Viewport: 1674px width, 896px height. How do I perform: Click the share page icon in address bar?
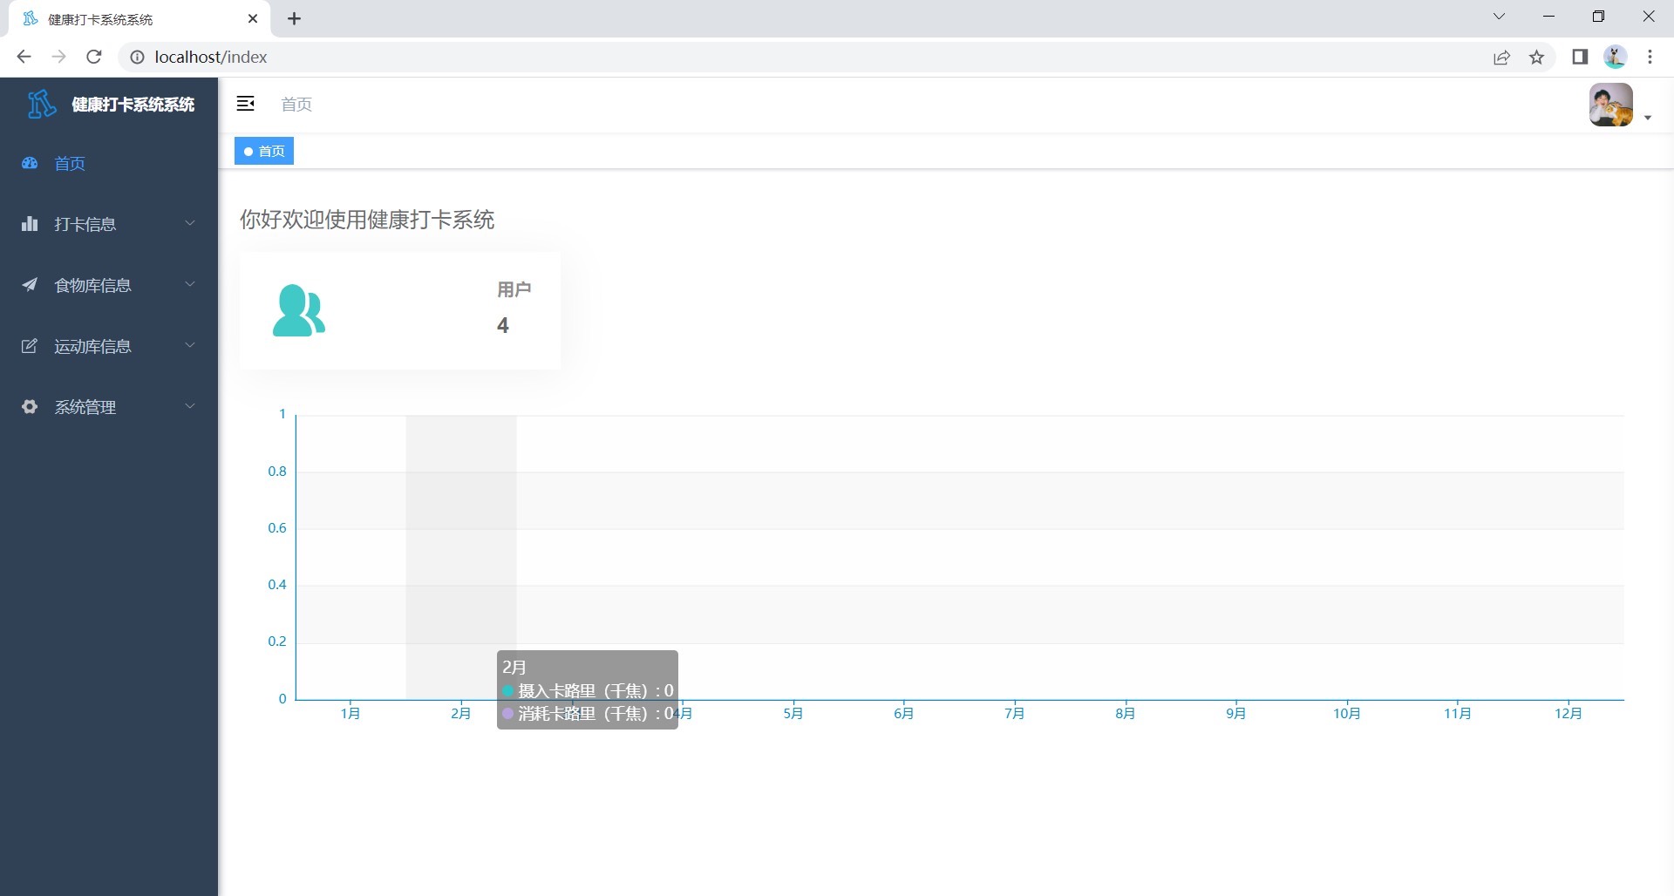pos(1501,58)
